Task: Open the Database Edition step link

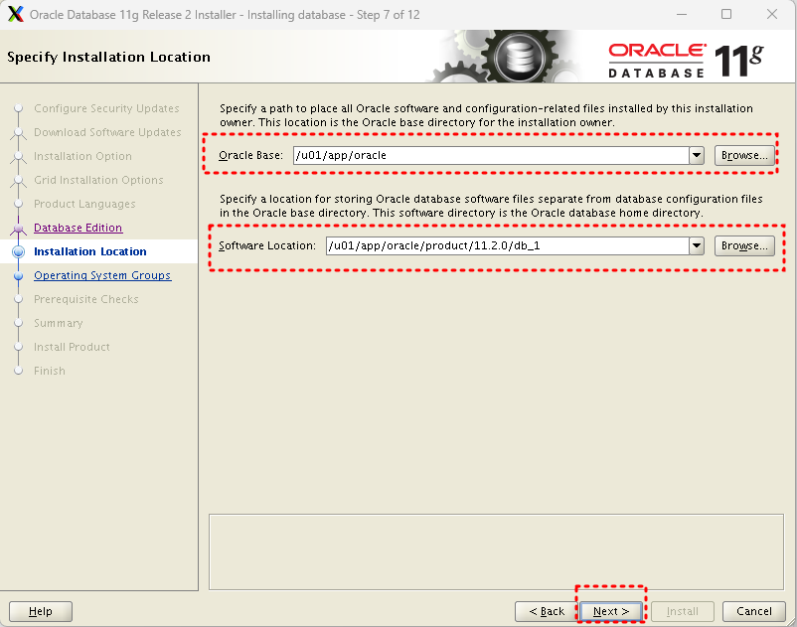Action: [78, 228]
